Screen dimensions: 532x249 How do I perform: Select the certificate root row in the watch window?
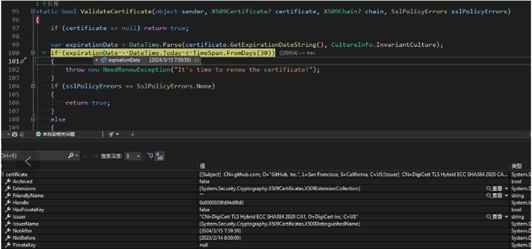266,174
